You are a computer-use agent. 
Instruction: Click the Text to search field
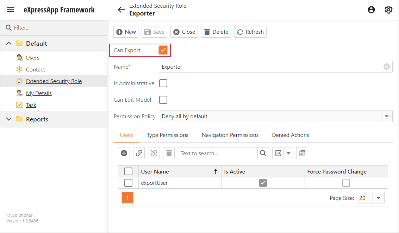(x=218, y=153)
